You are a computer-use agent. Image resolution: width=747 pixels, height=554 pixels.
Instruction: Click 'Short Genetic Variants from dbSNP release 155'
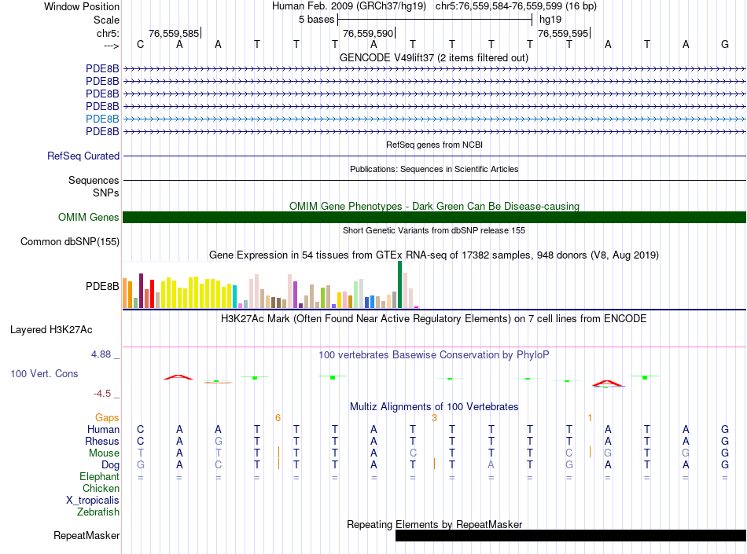[434, 230]
